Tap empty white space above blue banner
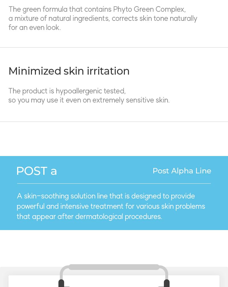228x287 pixels. (114, 139)
